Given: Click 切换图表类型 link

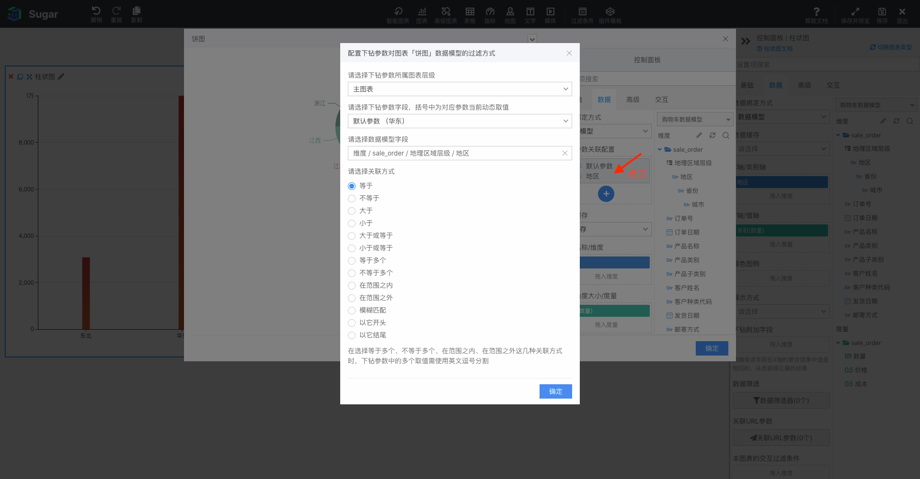Looking at the screenshot, I should [891, 47].
